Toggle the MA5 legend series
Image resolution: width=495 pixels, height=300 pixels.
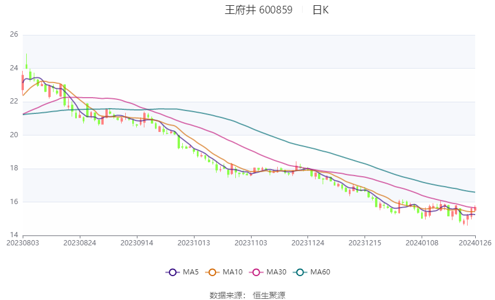pyautogui.click(x=182, y=272)
